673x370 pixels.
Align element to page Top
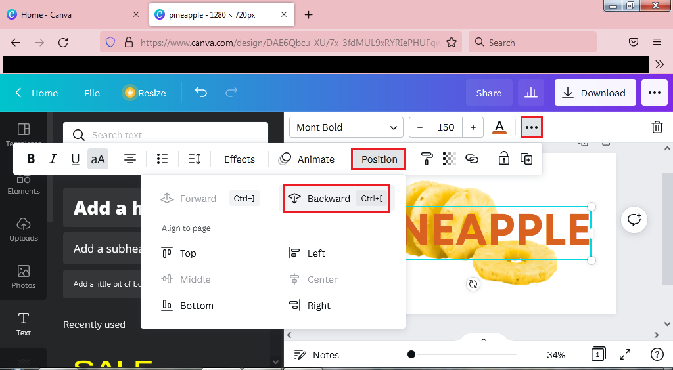coord(179,253)
